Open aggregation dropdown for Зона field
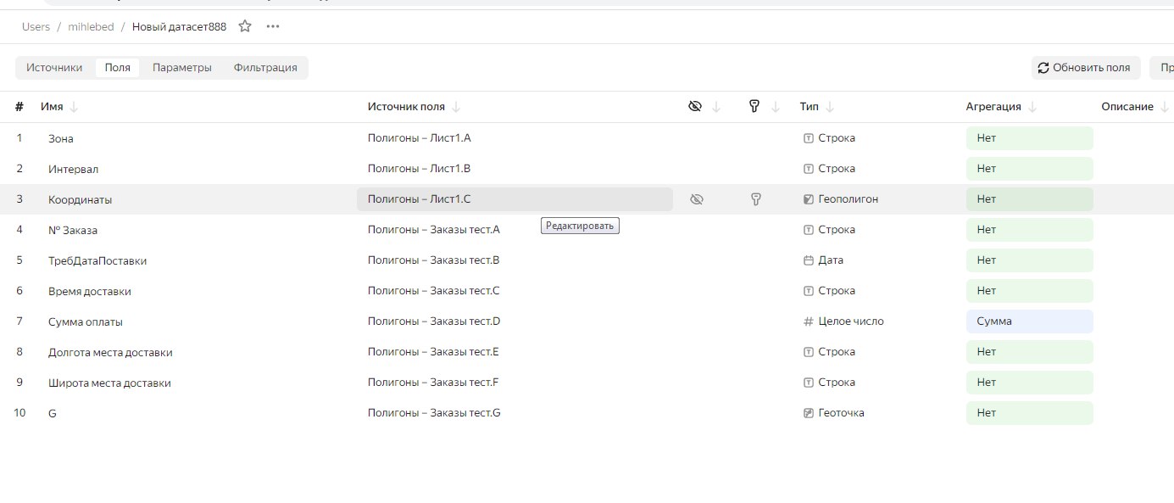Viewport: 1174px width, 503px height. pyautogui.click(x=1029, y=138)
